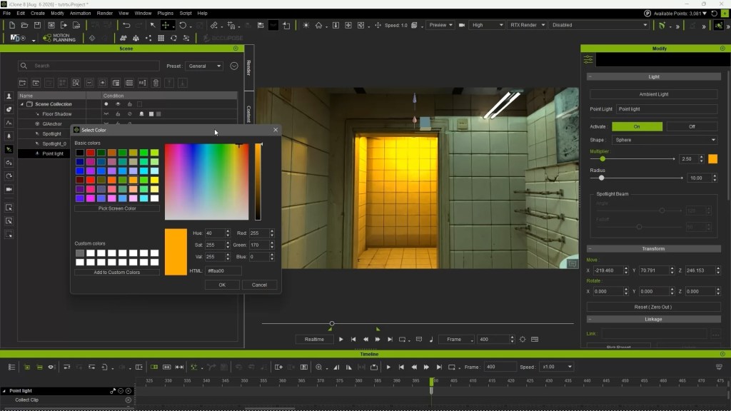The width and height of the screenshot is (731, 411).
Task: Open the Animation menu
Action: (80, 13)
